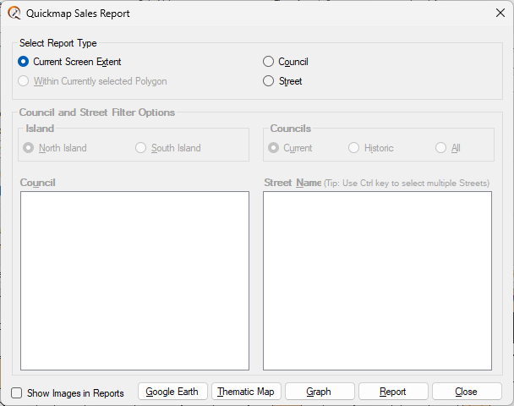Image resolution: width=514 pixels, height=406 pixels.
Task: Choose the North Island radio button
Action: pos(30,148)
